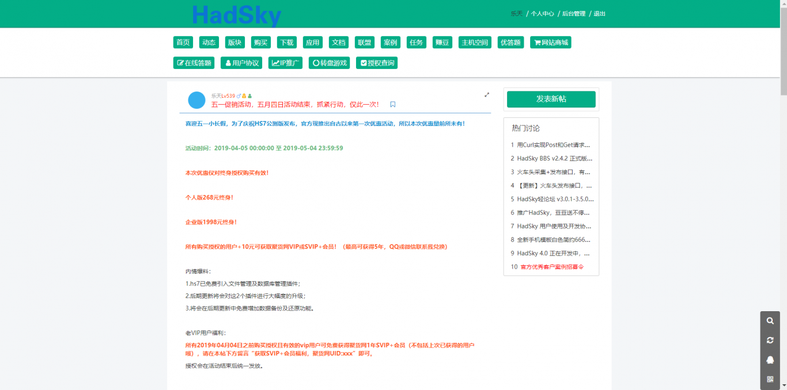Open the 下载 navigation item

286,43
